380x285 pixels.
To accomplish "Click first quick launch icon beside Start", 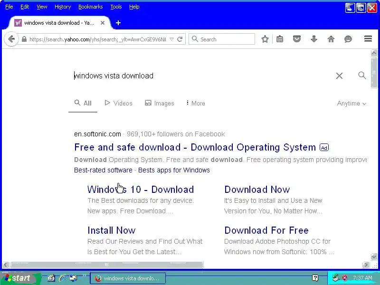I will tap(51, 278).
